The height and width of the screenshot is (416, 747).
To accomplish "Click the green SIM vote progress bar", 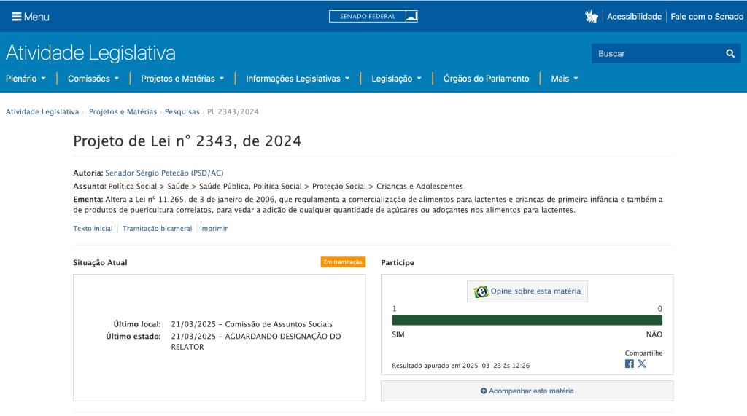I will point(527,320).
